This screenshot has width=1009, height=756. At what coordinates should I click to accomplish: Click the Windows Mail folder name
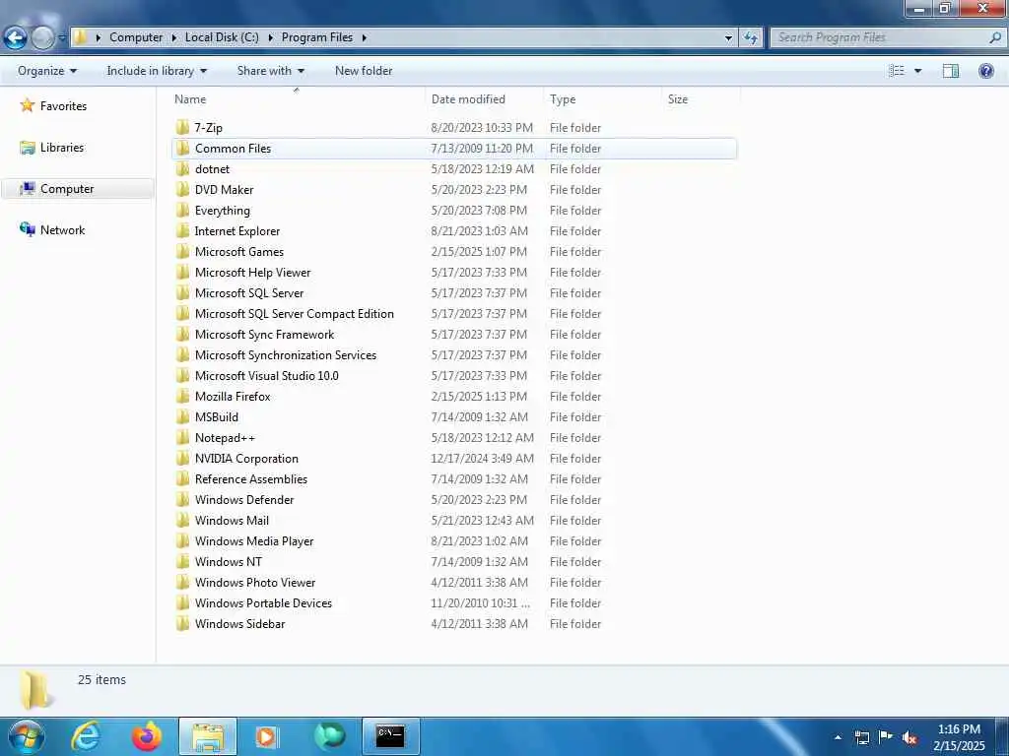[x=232, y=520]
